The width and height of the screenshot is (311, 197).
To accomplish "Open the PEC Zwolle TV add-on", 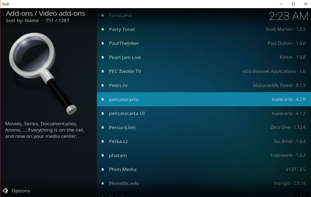I will pyautogui.click(x=204, y=71).
